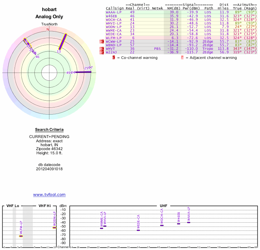This screenshot has height=250, width=260.
Task: Click the NM(dB) value 39.0
Action: coord(174,12)
